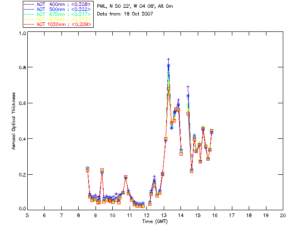Click the red square marker at the 13.3 peak
This screenshot has width=291, height=233.
168,89
